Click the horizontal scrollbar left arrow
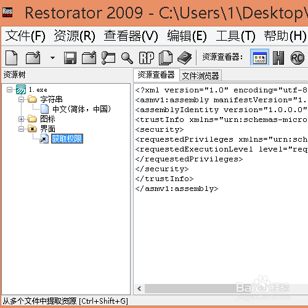This screenshot has width=308, height=308. pyautogui.click(x=139, y=289)
